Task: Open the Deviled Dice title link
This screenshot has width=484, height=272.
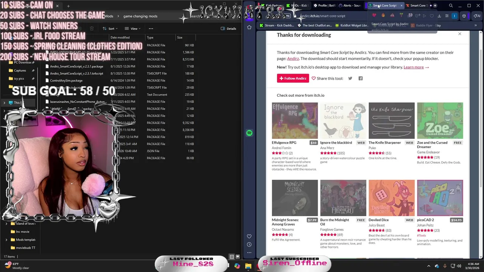Action: click(379, 220)
